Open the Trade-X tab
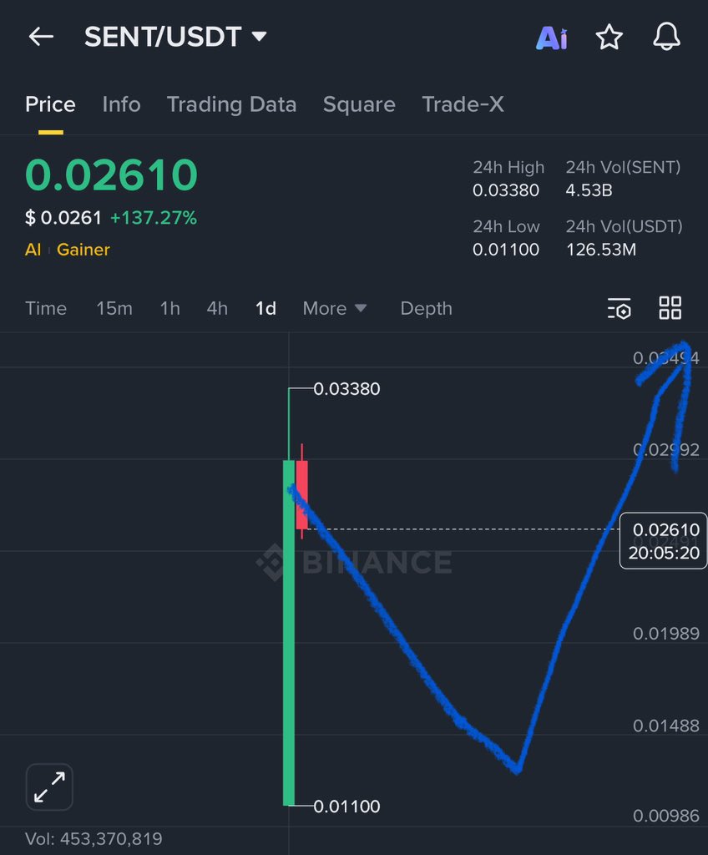 point(463,104)
